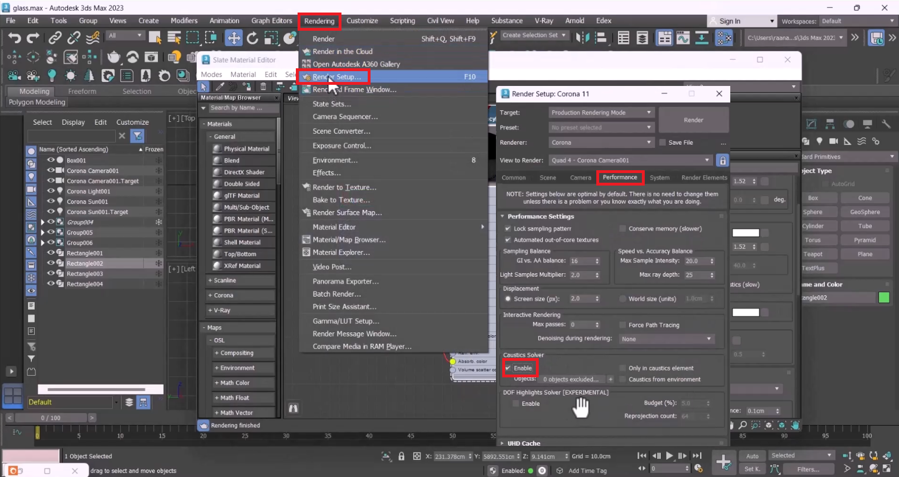Choose Environment from the Rendering menu
The width and height of the screenshot is (899, 477).
pos(335,161)
